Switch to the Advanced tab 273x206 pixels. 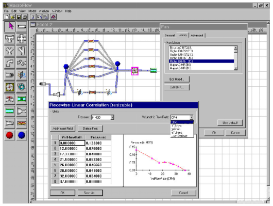pos(197,36)
